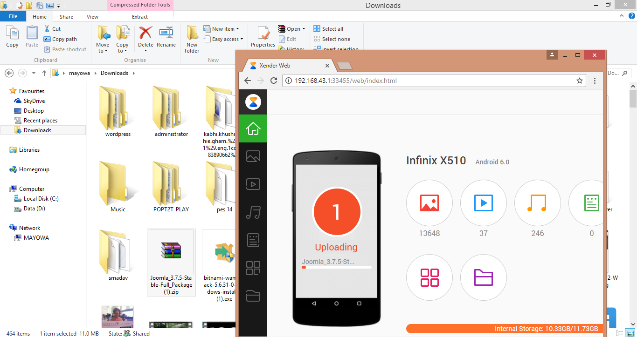Open Chrome's three-dot menu

click(595, 81)
